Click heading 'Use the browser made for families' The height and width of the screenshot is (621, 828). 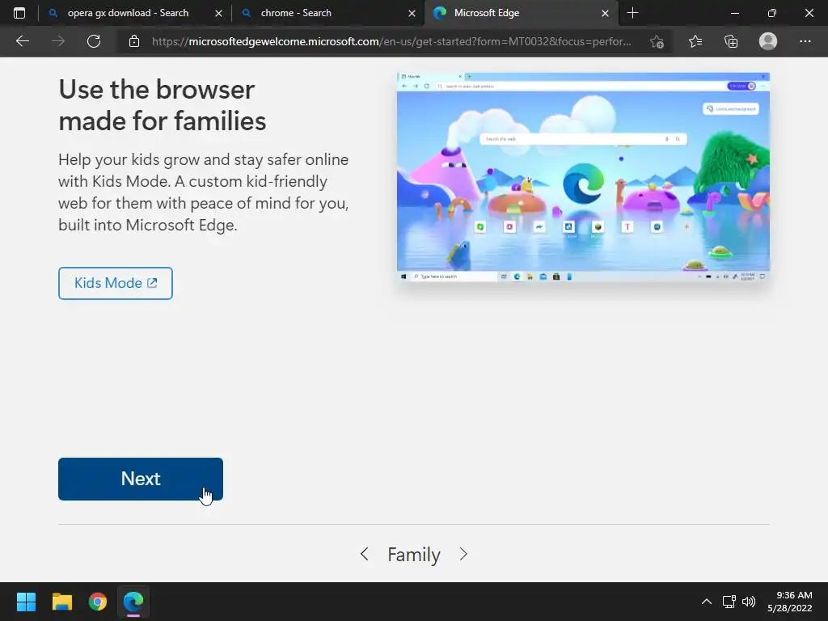[x=162, y=105]
